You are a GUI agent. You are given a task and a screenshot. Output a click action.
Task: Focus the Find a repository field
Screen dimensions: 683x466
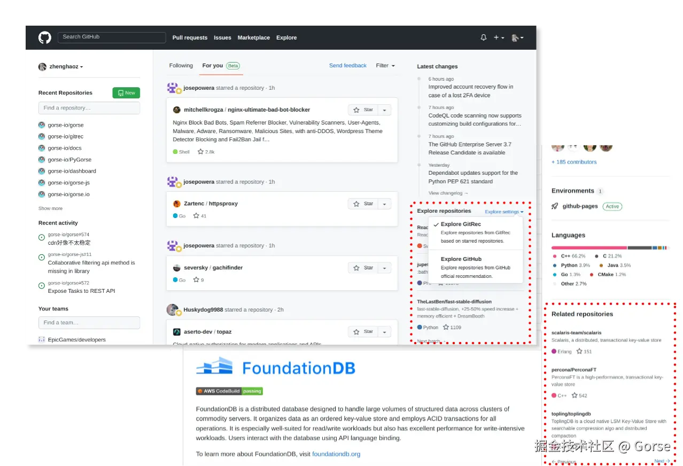89,108
